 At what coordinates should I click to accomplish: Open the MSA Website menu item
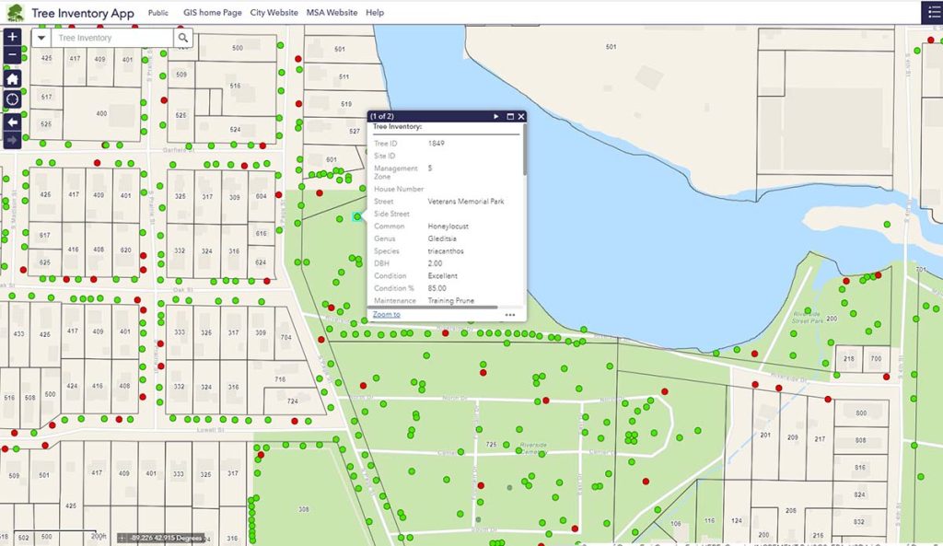coord(331,13)
